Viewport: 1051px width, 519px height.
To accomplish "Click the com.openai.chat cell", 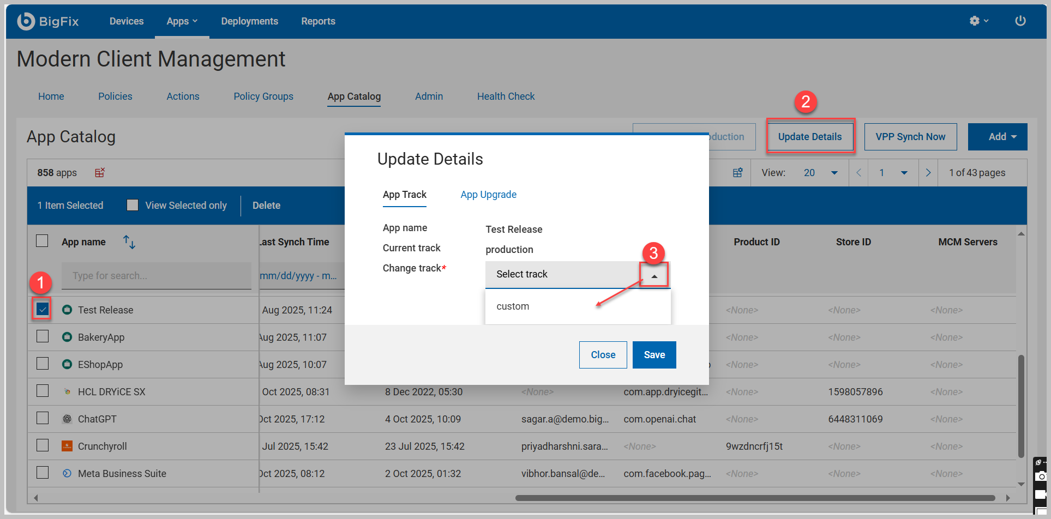I will click(x=660, y=419).
